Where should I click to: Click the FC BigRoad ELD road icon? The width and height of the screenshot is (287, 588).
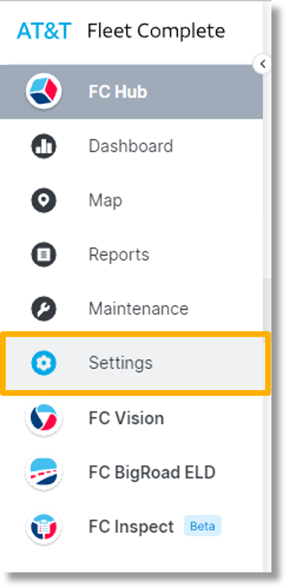(x=44, y=472)
